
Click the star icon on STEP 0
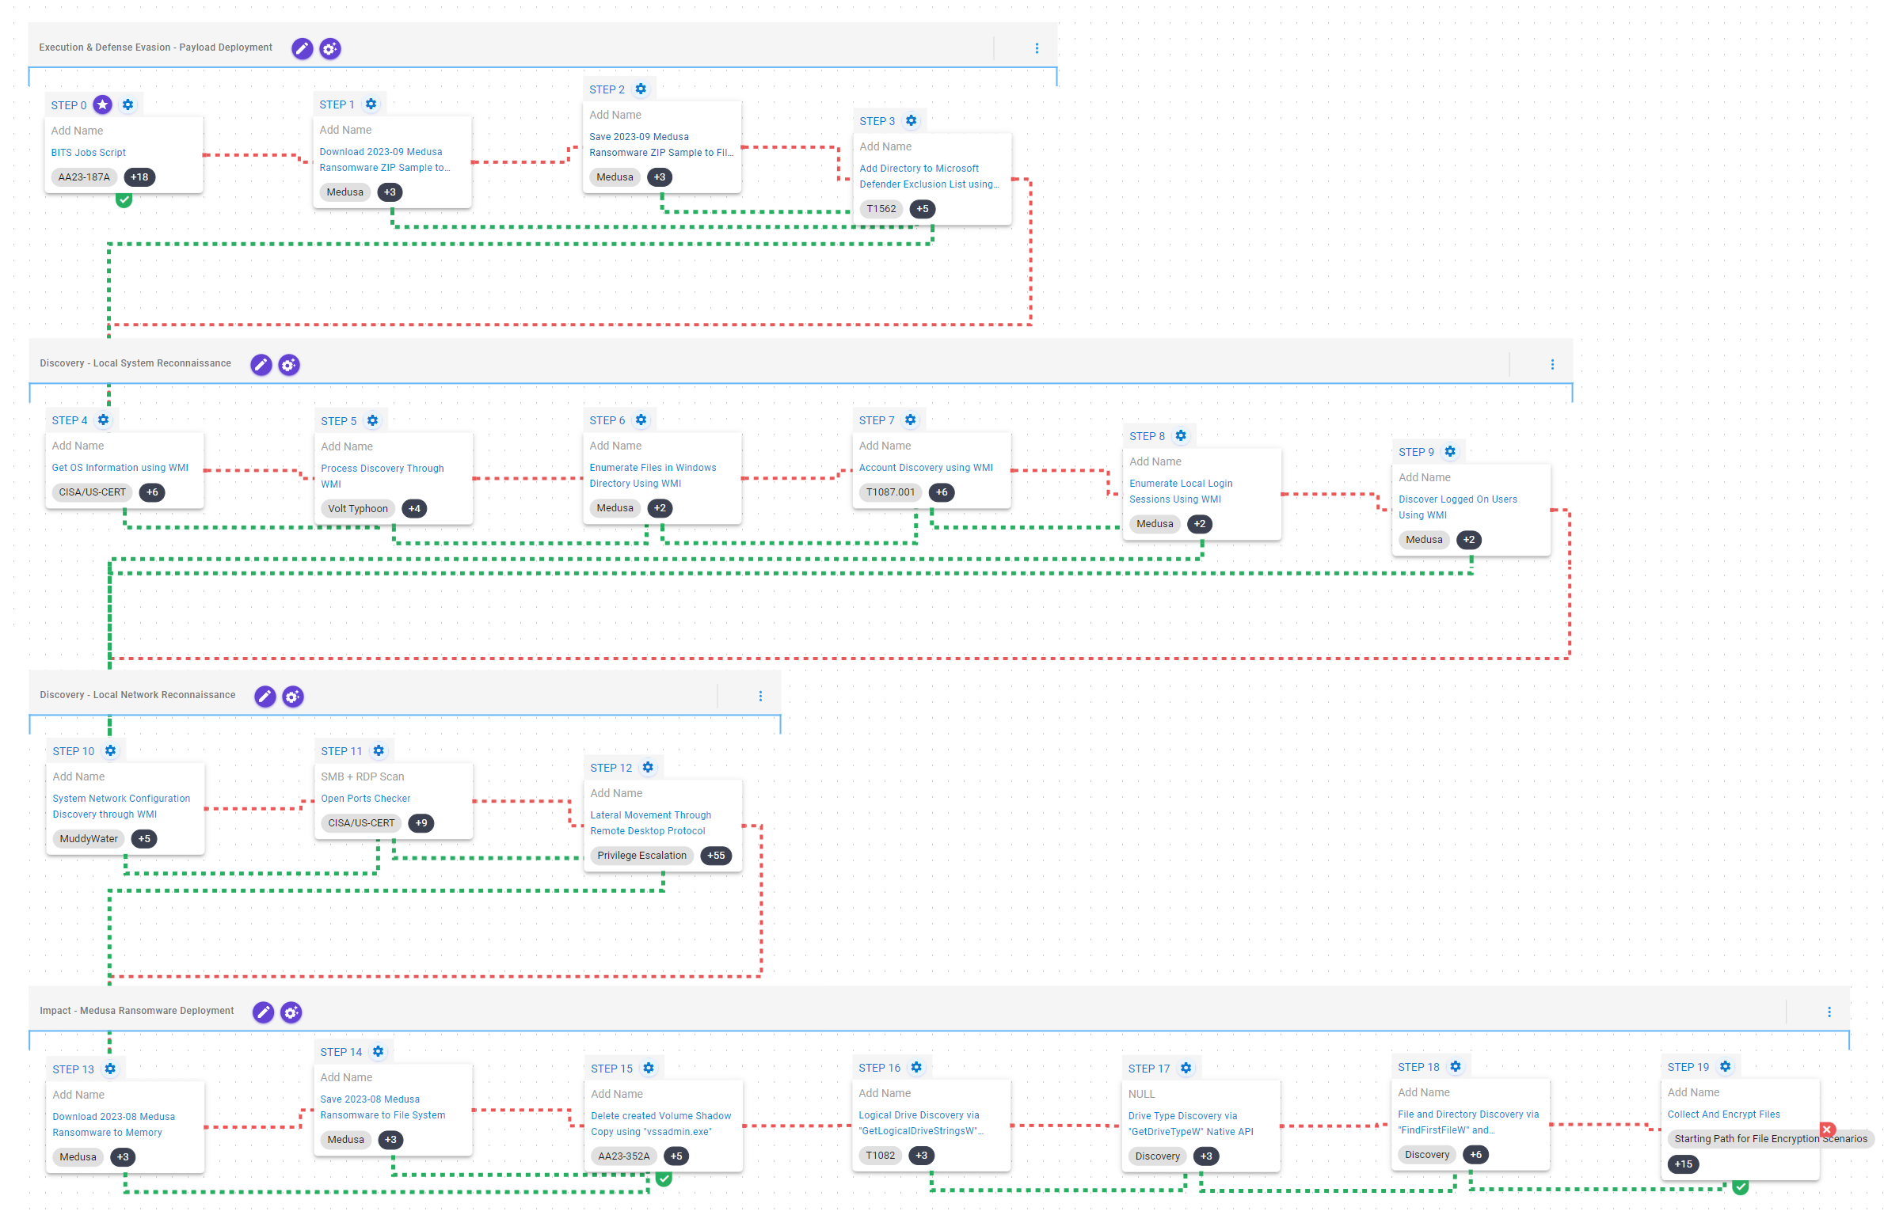pos(102,104)
